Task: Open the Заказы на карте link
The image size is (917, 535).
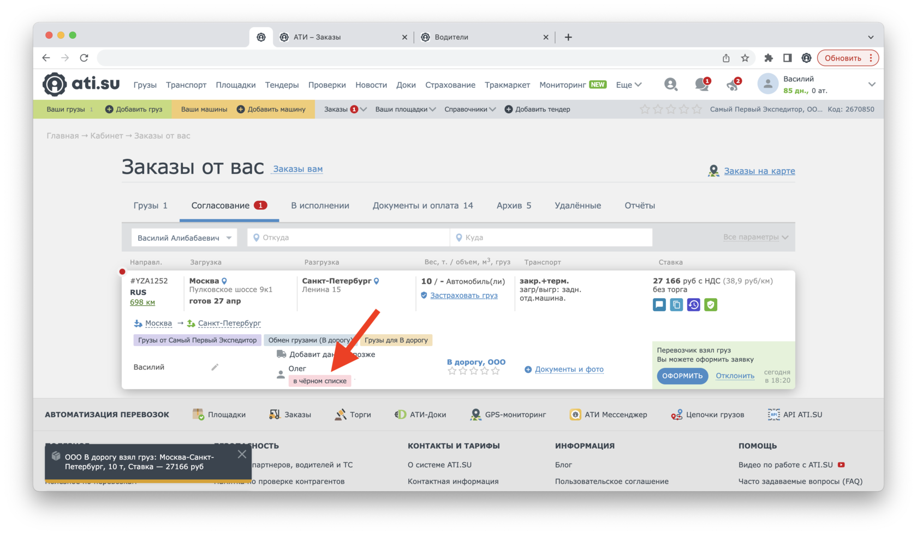Action: [x=759, y=171]
